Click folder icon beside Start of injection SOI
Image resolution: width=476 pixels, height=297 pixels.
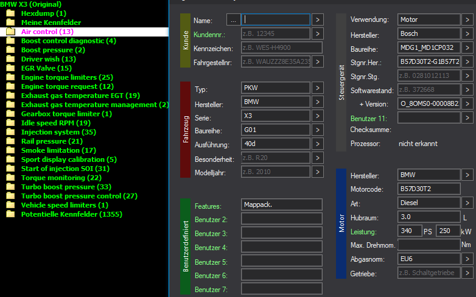click(10, 169)
